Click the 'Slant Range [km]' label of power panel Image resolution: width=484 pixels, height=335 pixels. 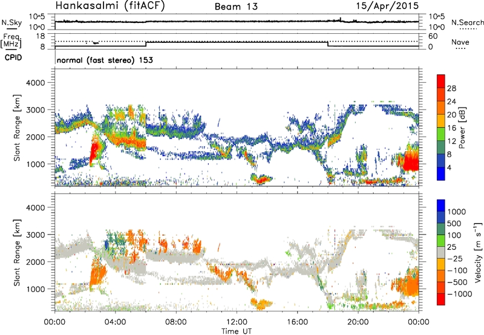pos(17,128)
